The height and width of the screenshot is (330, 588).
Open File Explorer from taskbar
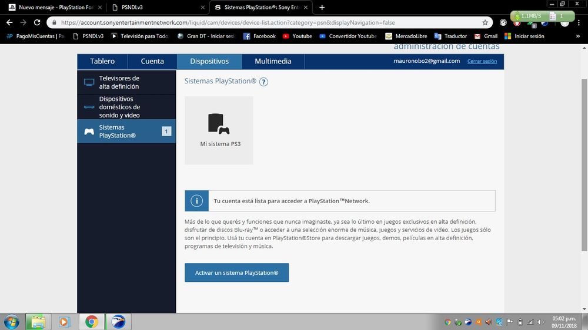pos(38,322)
